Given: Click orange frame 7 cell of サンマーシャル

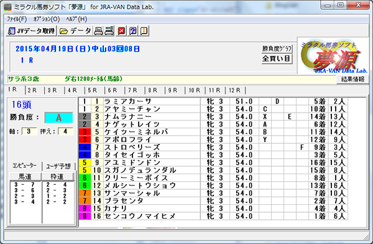Looking at the screenshot, I should pos(85,193).
